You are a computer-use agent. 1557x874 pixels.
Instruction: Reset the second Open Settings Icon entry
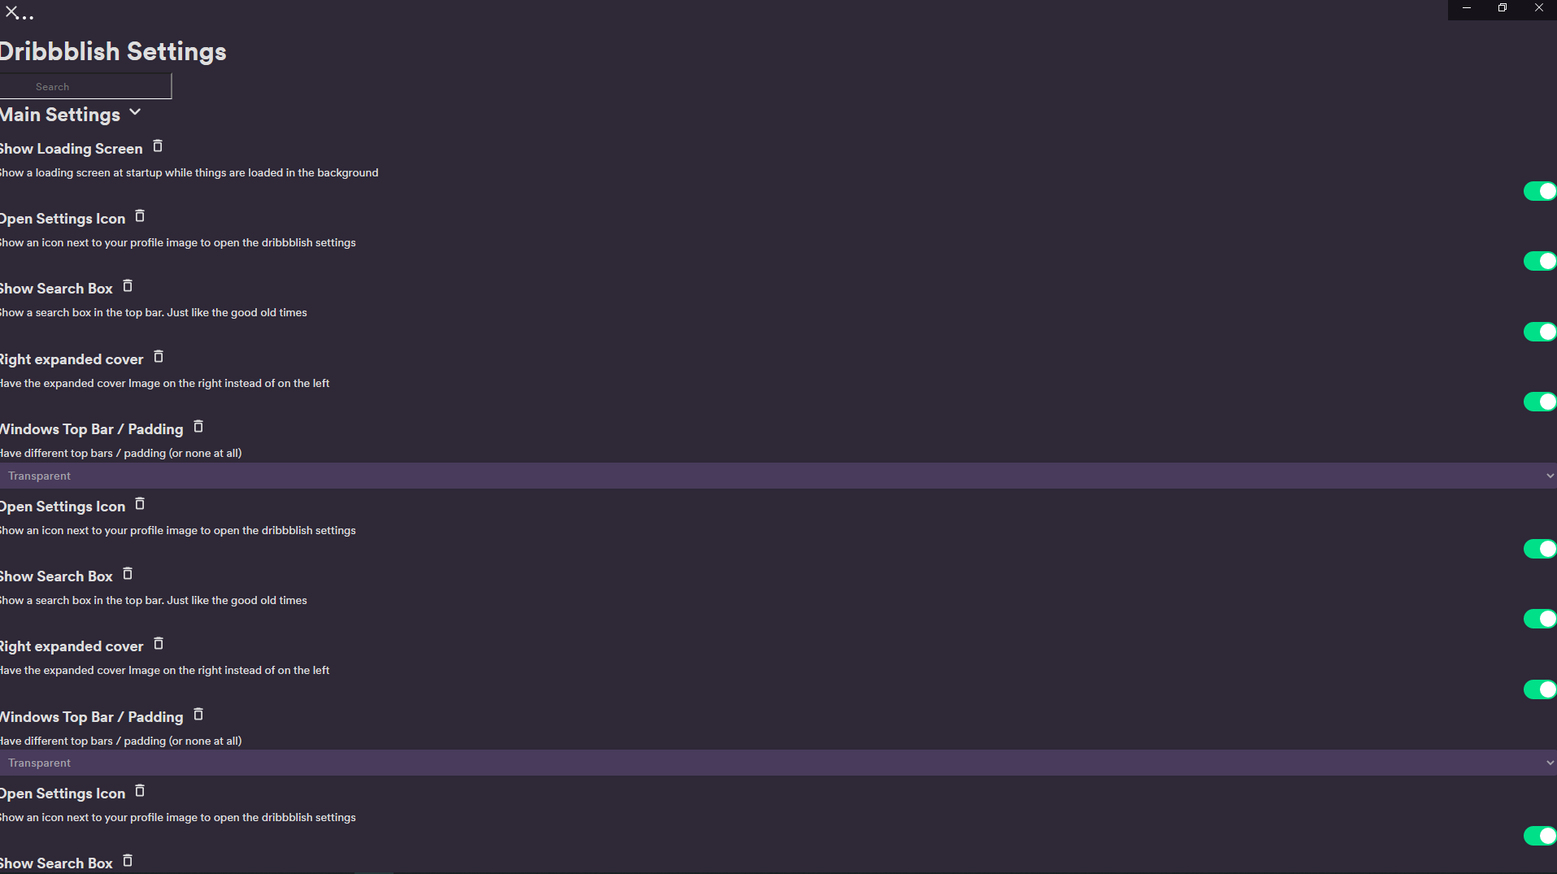(139, 504)
